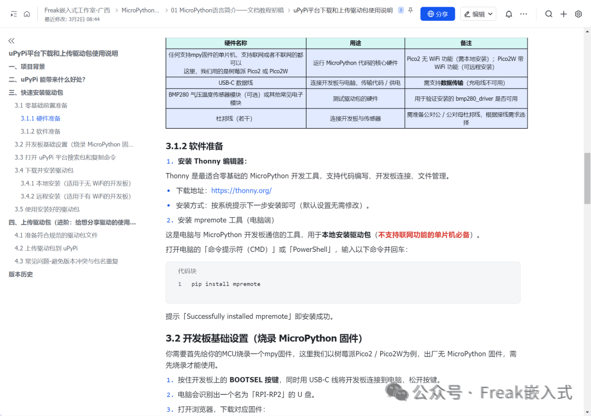591x416 pixels.
Task: Jump to 3.1.2 软件准备 in outline
Action: [40, 131]
